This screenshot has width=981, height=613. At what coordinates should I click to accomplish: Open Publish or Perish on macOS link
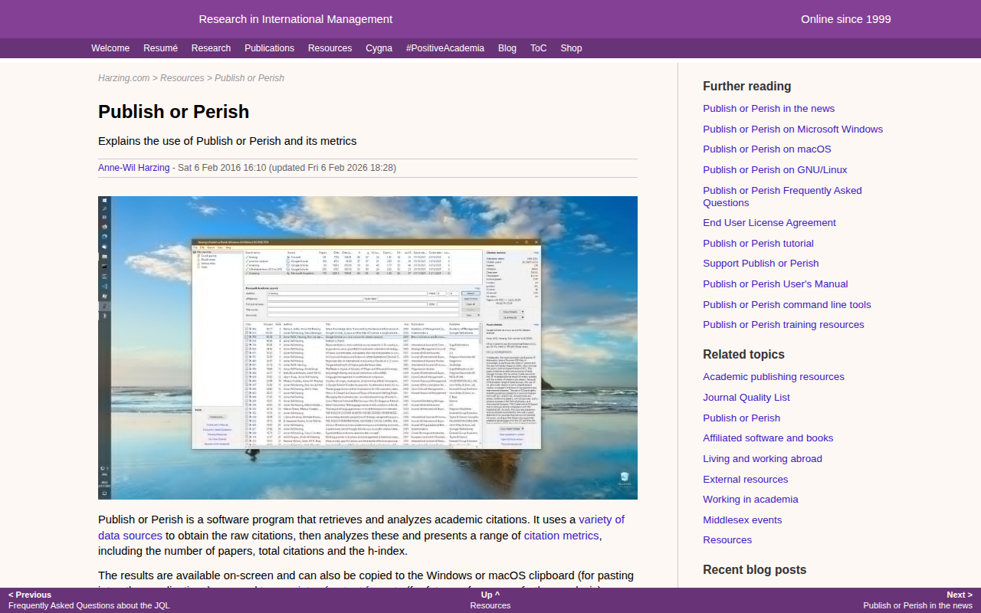tap(767, 149)
